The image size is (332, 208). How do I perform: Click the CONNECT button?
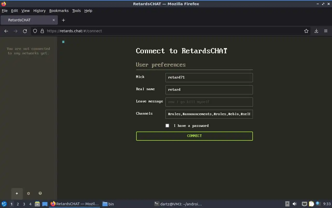tap(195, 136)
